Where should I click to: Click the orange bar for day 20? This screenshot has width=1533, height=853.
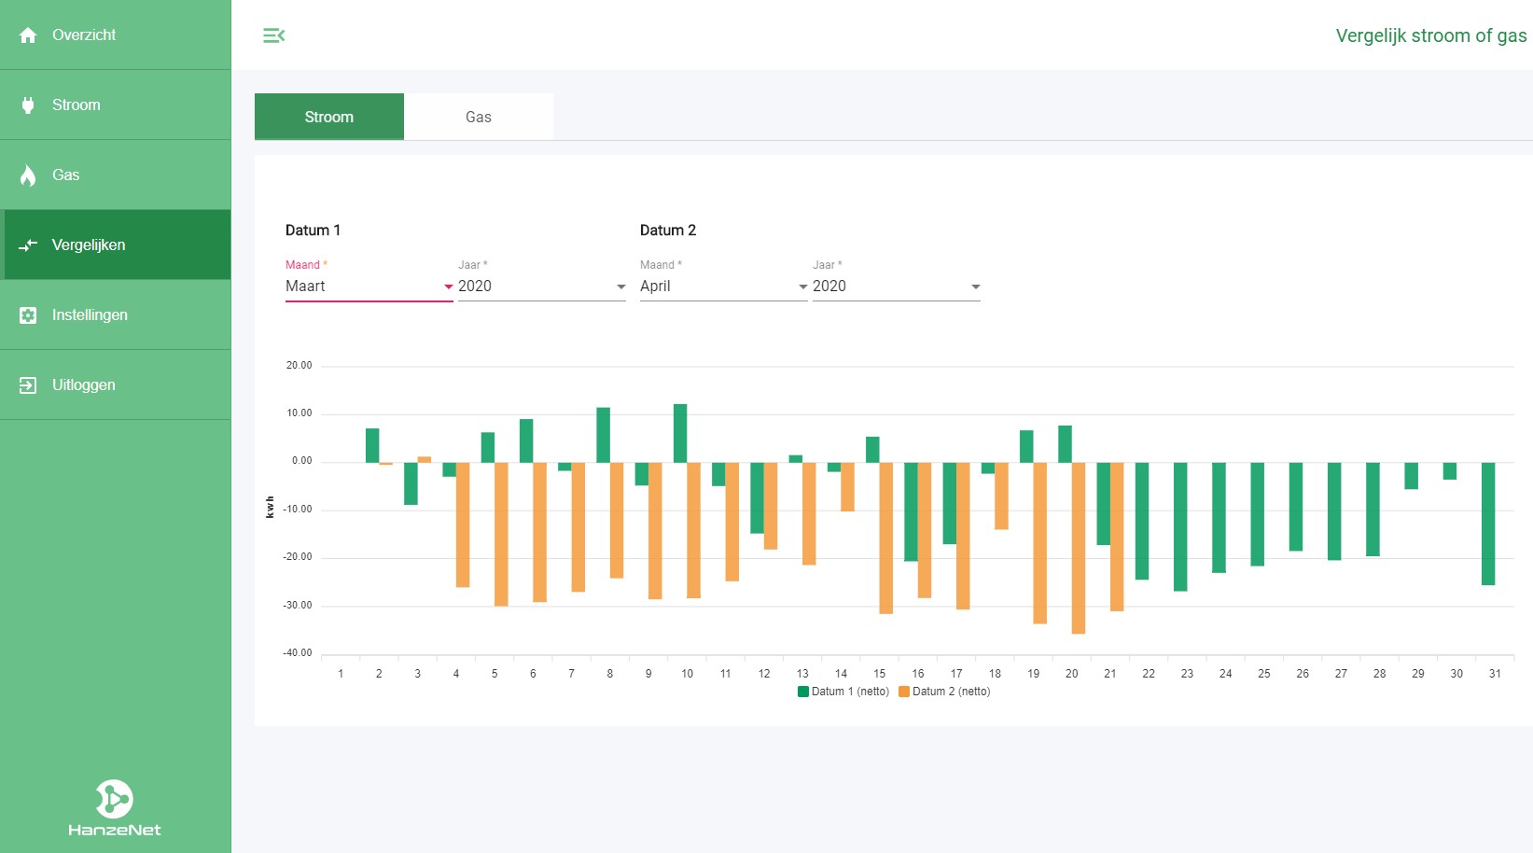point(1079,548)
